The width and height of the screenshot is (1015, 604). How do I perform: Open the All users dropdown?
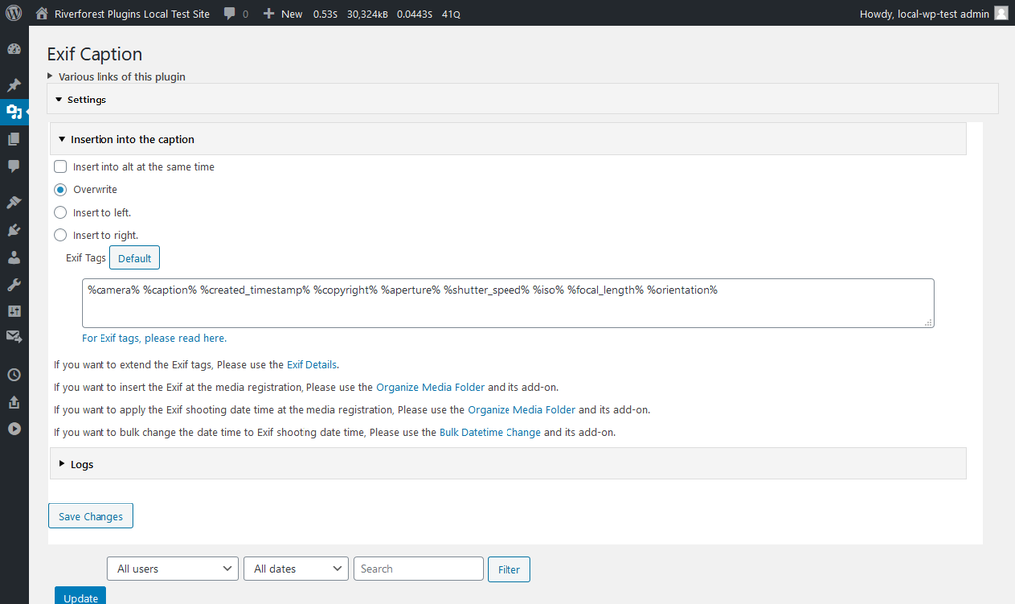[x=172, y=568]
